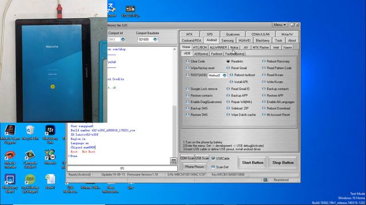366x205 pixels.
Task: Switch to the MTK tab
Action: pos(189,34)
